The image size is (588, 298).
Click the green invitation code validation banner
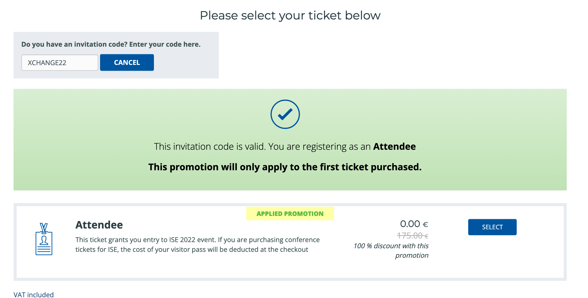294,140
